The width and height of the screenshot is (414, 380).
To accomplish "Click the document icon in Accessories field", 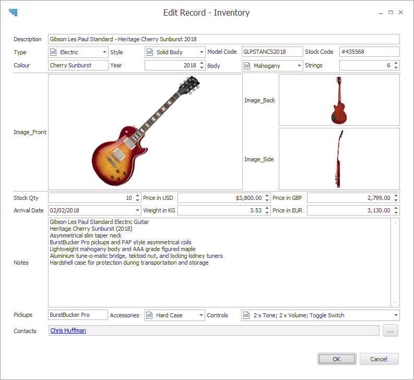I will pos(149,315).
